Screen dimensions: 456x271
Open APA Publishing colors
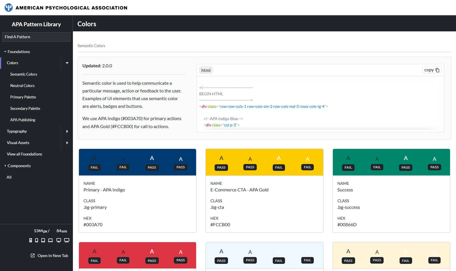click(23, 120)
